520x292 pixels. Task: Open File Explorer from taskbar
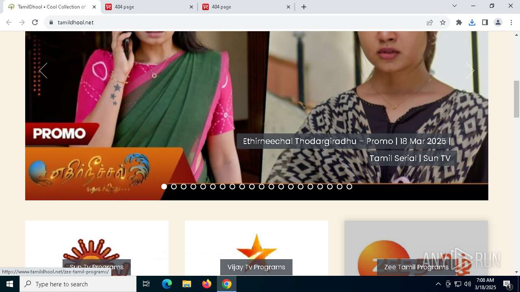pos(187,284)
